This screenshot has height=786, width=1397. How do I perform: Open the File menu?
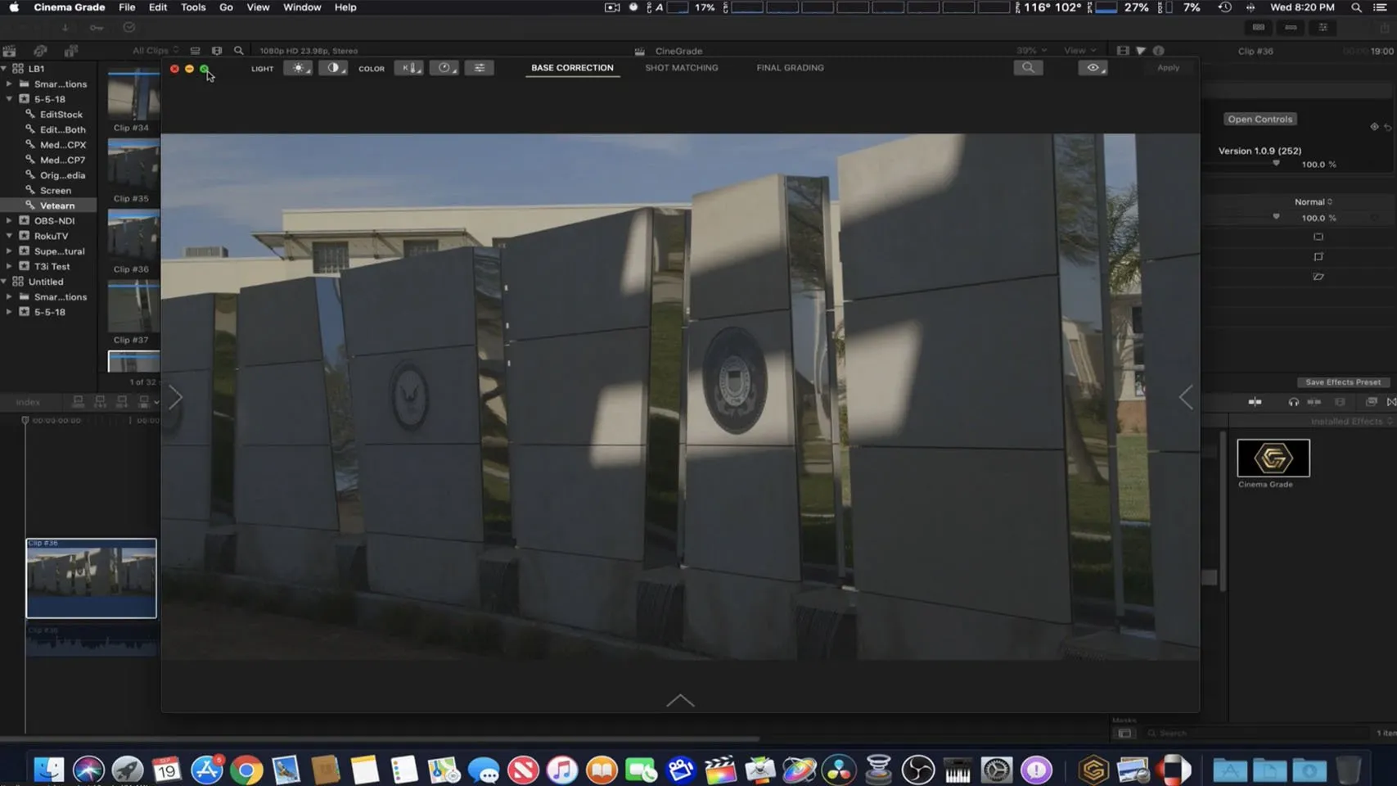click(x=127, y=7)
